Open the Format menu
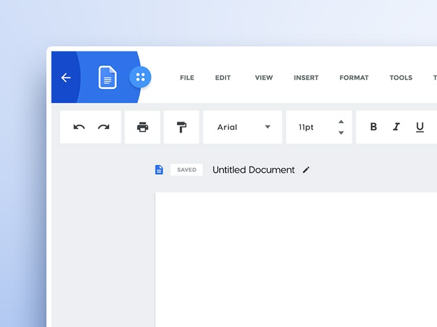 [354, 78]
